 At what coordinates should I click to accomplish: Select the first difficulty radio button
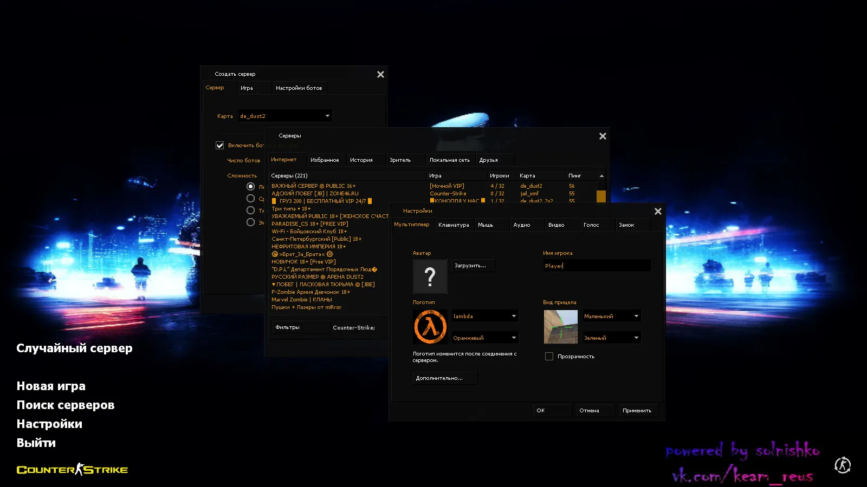[250, 186]
